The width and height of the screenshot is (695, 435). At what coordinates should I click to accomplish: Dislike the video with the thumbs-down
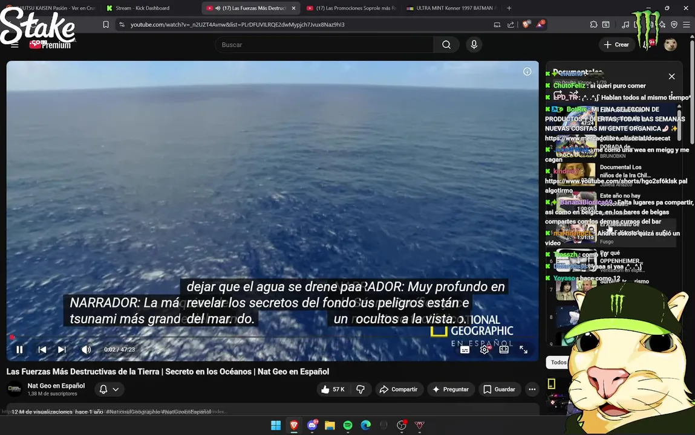[x=361, y=390]
